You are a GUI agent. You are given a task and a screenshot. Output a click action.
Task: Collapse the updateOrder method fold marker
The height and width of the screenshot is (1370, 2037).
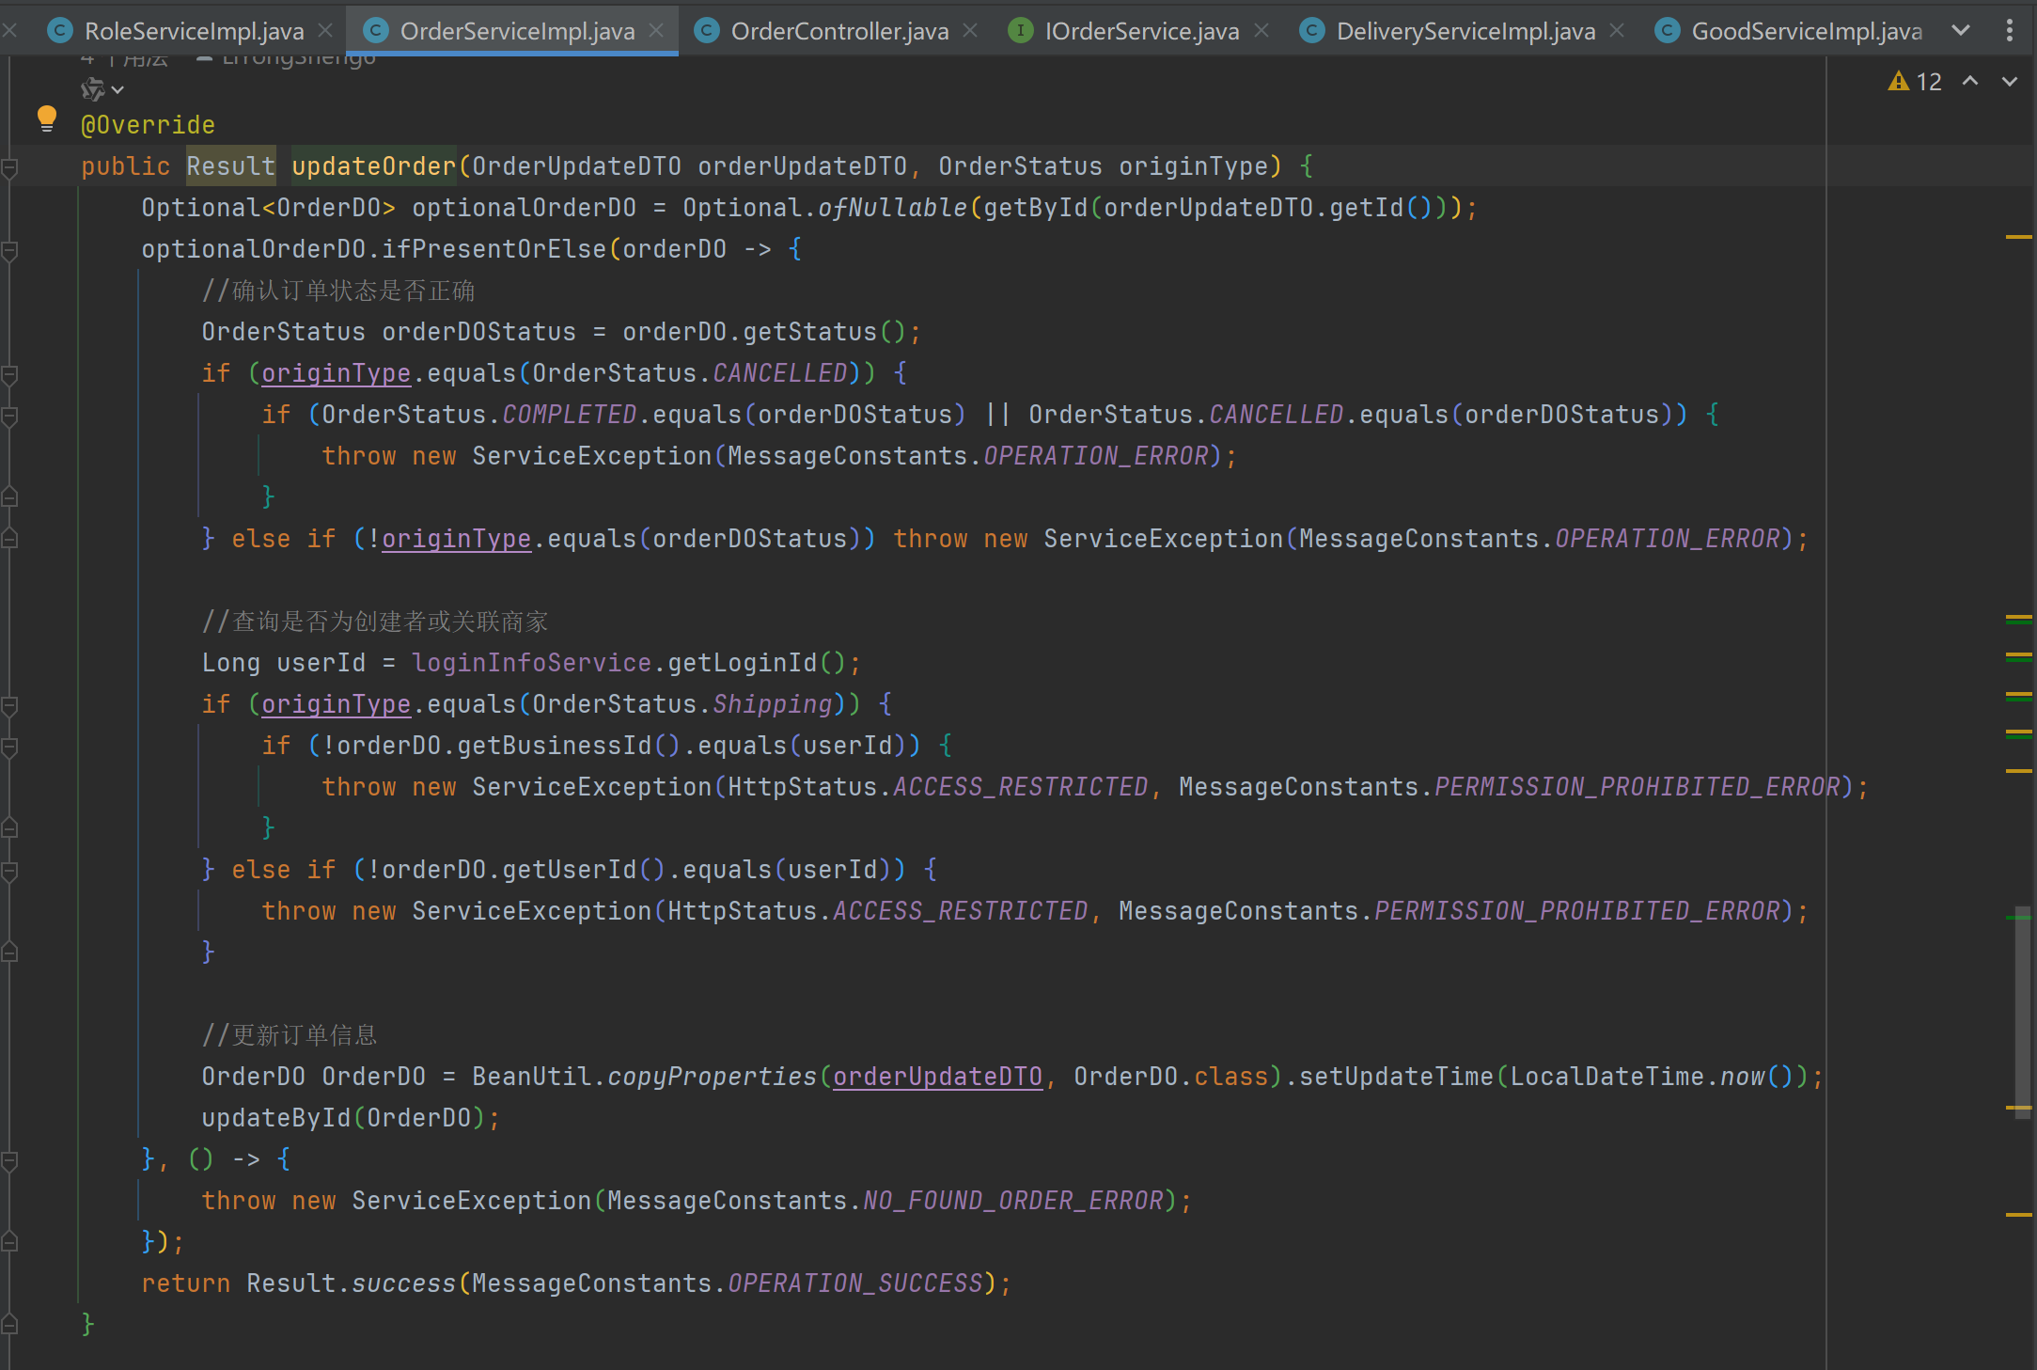9,167
